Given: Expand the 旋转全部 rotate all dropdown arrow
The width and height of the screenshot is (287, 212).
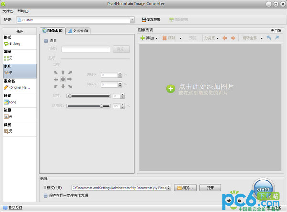Looking at the screenshot, I should [262, 38].
